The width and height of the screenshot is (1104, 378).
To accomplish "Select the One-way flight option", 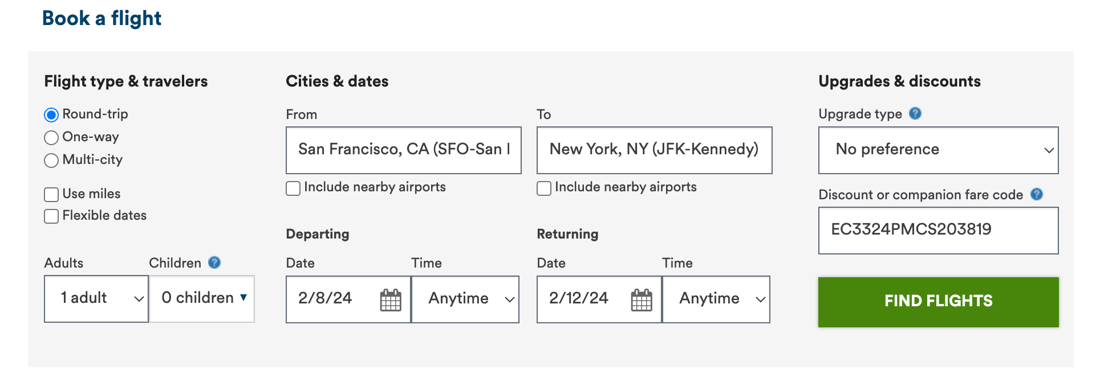I will [51, 138].
